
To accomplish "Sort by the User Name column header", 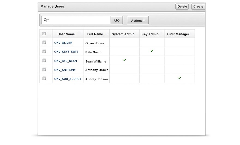I will pos(66,34).
